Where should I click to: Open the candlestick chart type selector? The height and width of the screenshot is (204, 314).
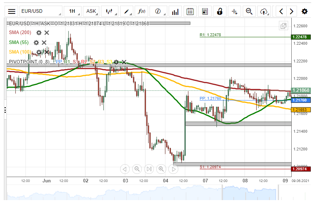click(x=110, y=11)
